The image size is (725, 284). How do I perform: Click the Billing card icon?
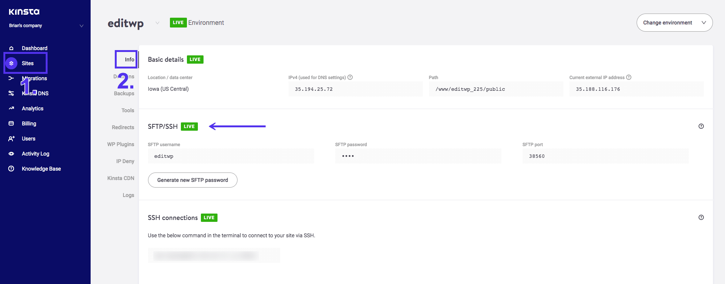[x=11, y=124]
